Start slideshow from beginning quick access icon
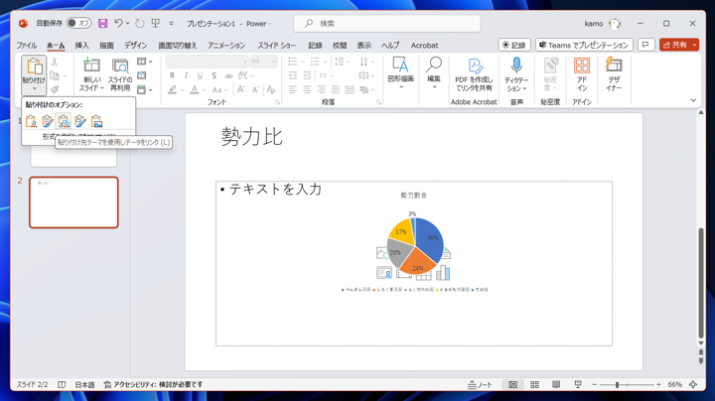The image size is (715, 401). coord(156,23)
